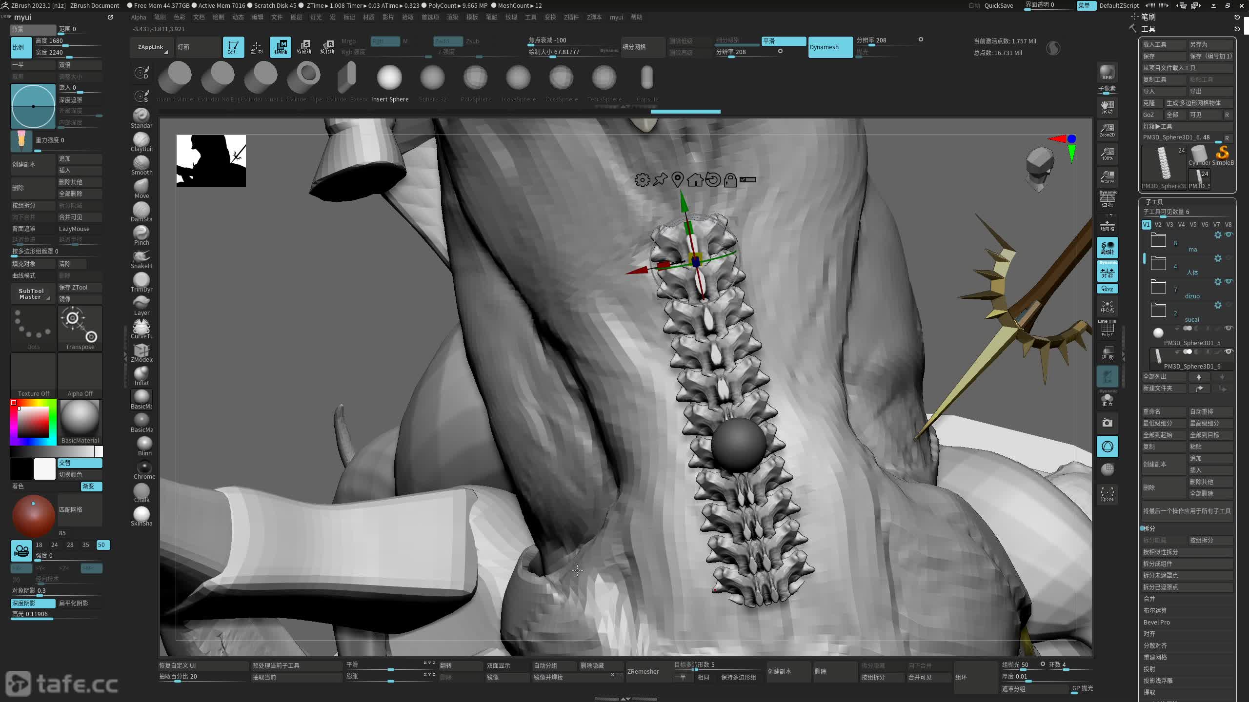
Task: Open the Alpha menu
Action: 139,17
